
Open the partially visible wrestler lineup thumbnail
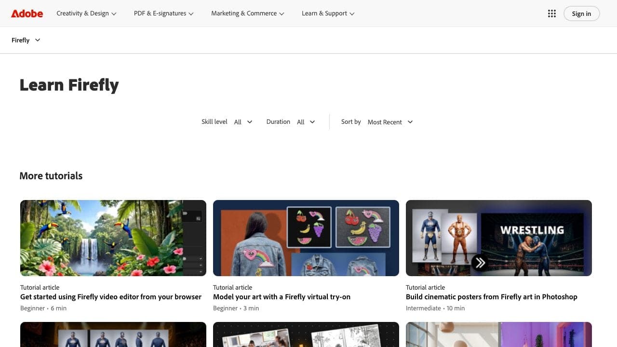113,334
